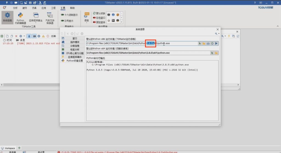Click the run arrow for x86 Python path
The image size is (281, 153).
click(216, 43)
